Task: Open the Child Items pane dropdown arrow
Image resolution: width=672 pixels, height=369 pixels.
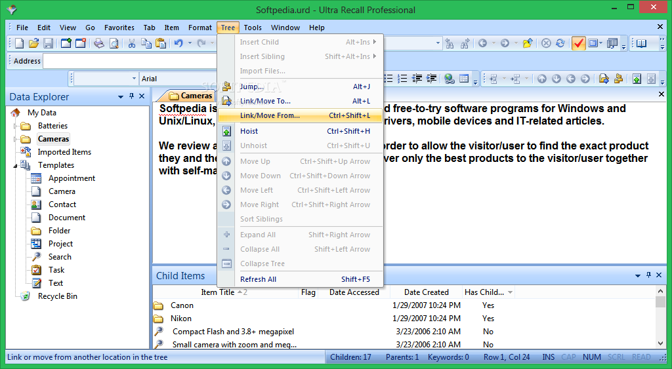Action: pos(638,276)
